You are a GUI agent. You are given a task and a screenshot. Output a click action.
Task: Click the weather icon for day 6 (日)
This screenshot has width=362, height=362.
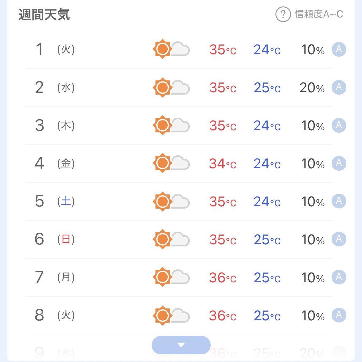click(x=171, y=239)
